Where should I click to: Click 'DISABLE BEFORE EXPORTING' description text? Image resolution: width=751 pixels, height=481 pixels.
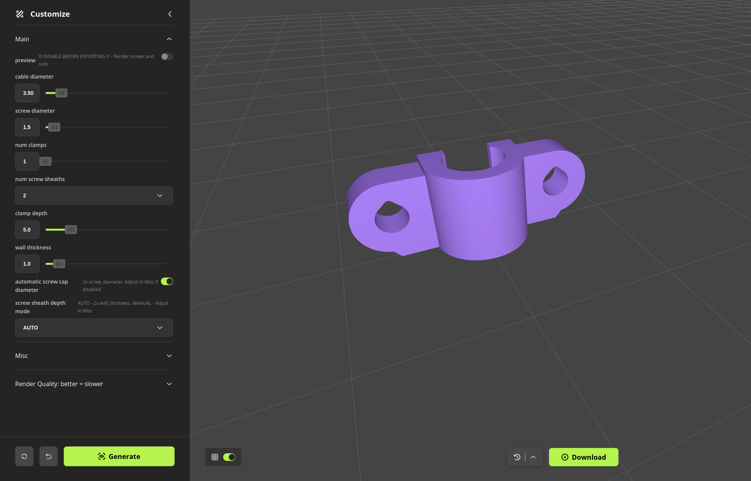(x=96, y=60)
